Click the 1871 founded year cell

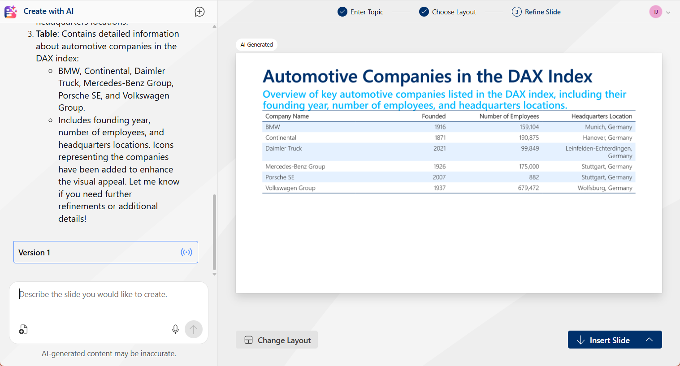pyautogui.click(x=440, y=138)
